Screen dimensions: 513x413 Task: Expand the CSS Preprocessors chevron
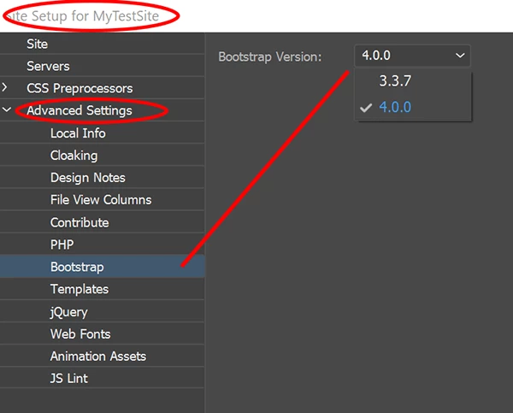(x=5, y=87)
